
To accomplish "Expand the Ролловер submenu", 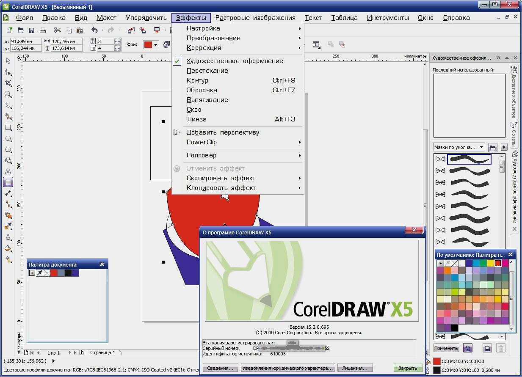I will tap(238, 155).
